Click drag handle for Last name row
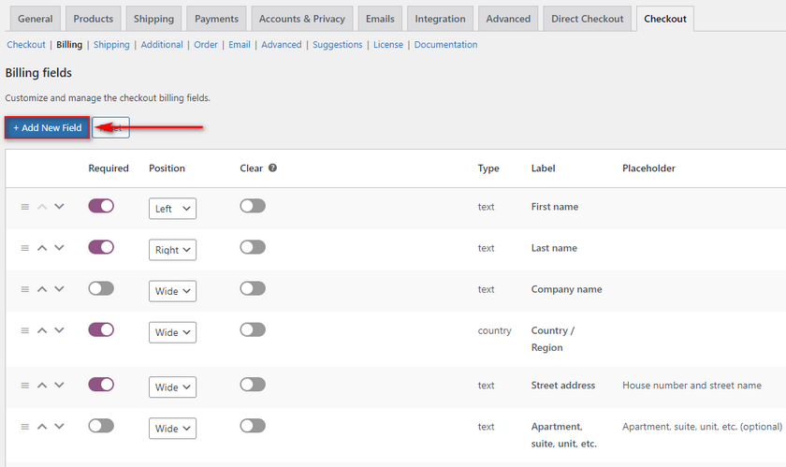 [x=24, y=248]
